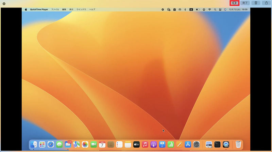
Task: Click the Wi-Fi status icon
Action: (209, 10)
